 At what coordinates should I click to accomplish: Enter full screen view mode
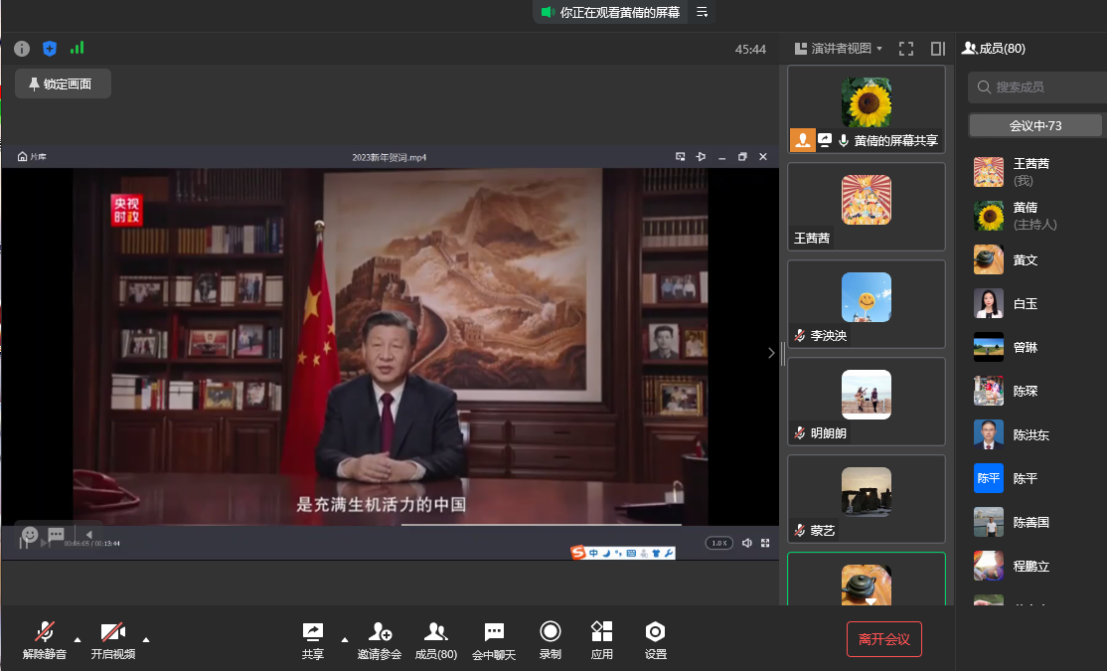[906, 49]
